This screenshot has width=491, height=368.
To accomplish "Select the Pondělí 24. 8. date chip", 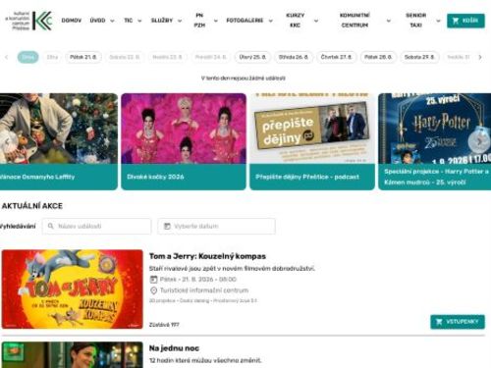I will [x=211, y=57].
